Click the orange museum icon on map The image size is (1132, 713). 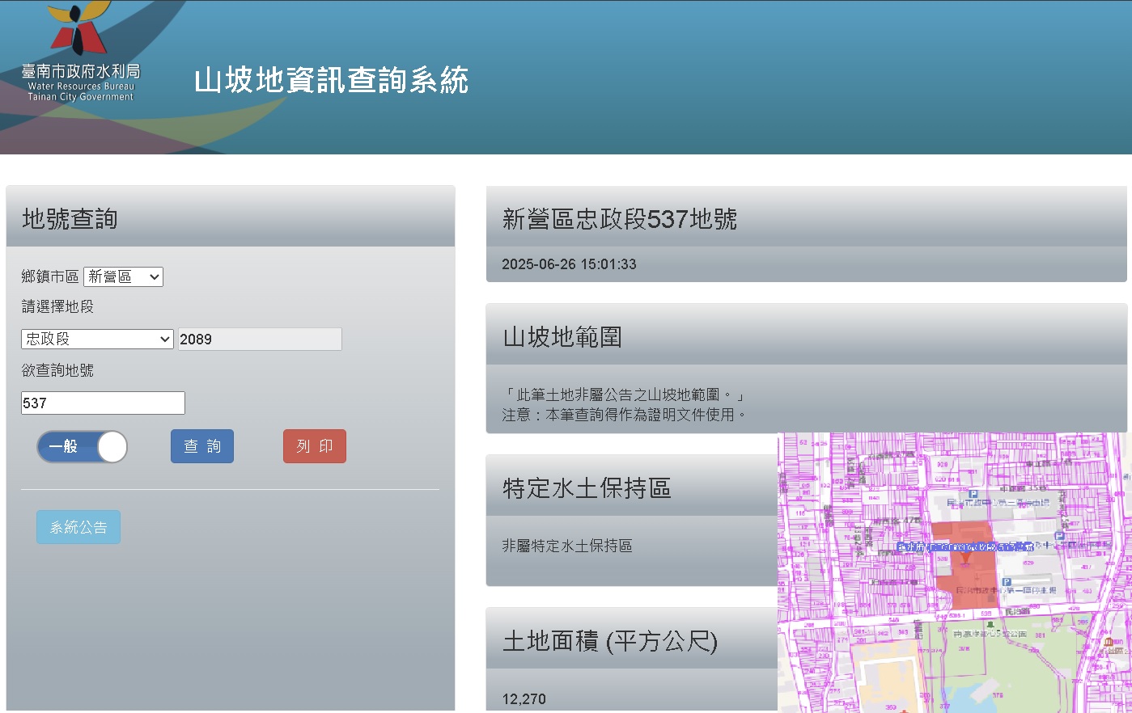pos(1108,642)
